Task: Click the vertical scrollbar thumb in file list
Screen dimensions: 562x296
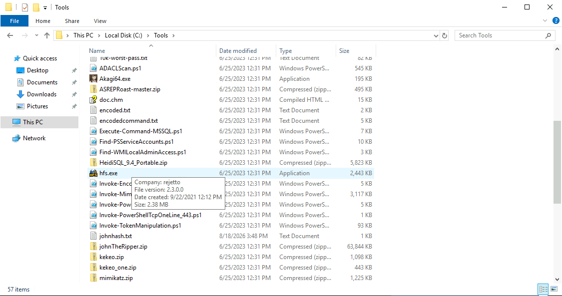Action: click(x=558, y=162)
